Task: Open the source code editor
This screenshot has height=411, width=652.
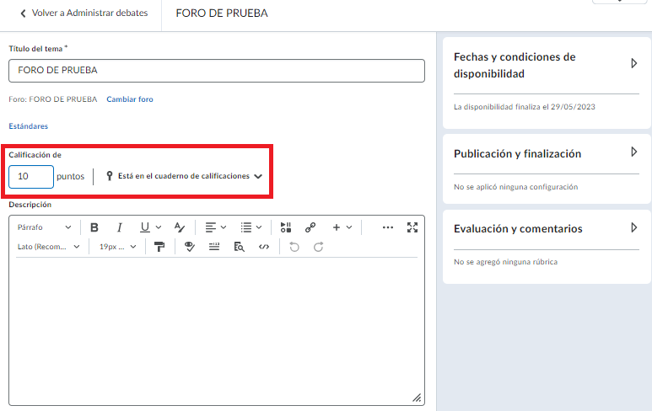Action: click(264, 247)
